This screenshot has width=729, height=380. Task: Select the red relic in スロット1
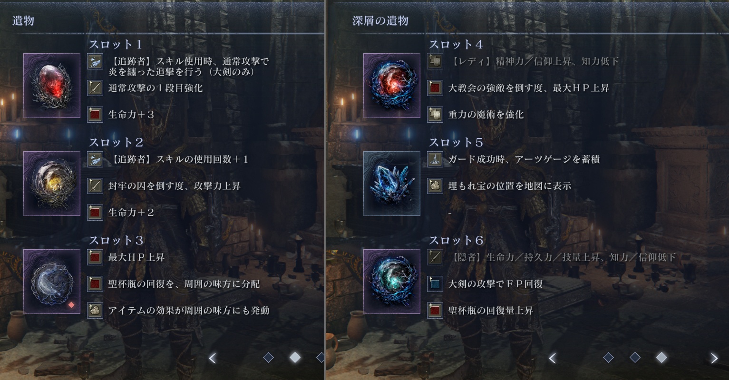click(x=52, y=86)
